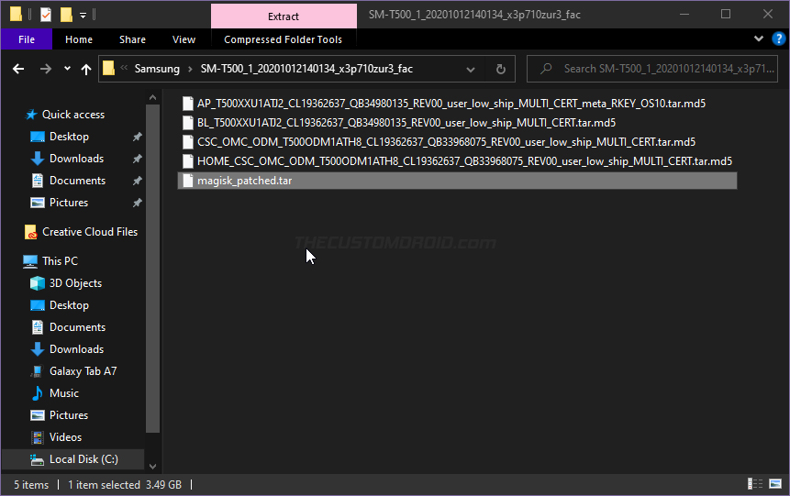This screenshot has height=496, width=790.
Task: Switch to Large icons view in status bar
Action: 775,484
